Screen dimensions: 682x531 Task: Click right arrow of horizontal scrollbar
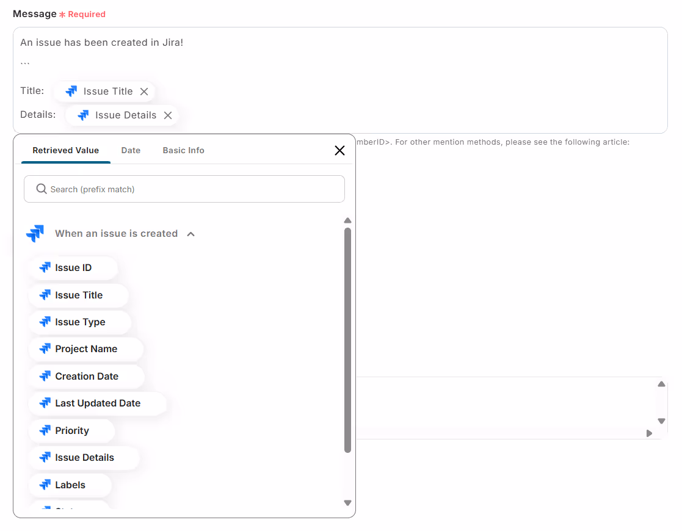[649, 433]
